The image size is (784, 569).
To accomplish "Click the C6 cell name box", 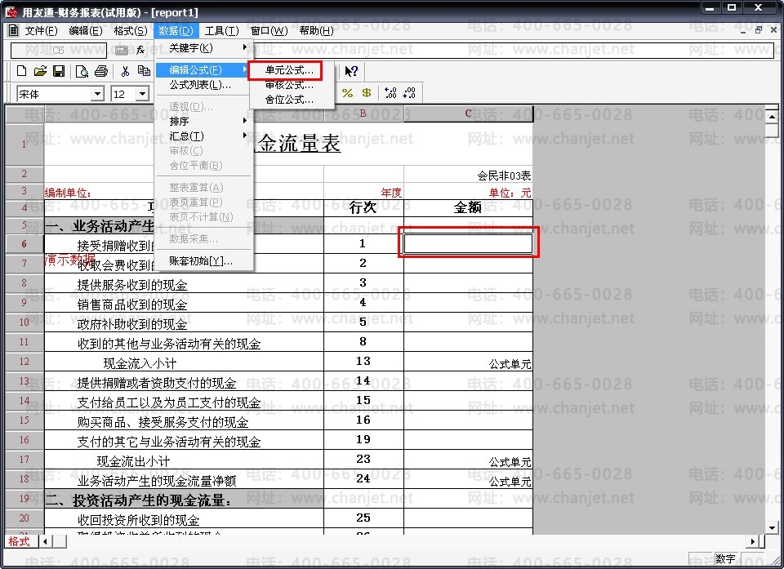I will (59, 50).
